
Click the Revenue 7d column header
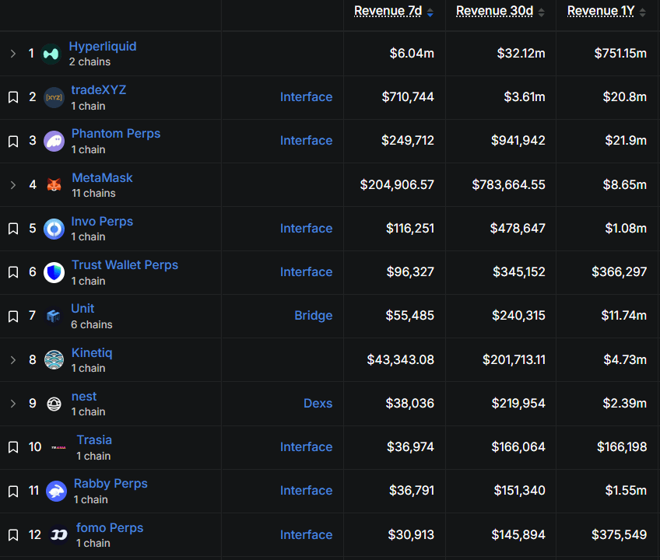(388, 11)
